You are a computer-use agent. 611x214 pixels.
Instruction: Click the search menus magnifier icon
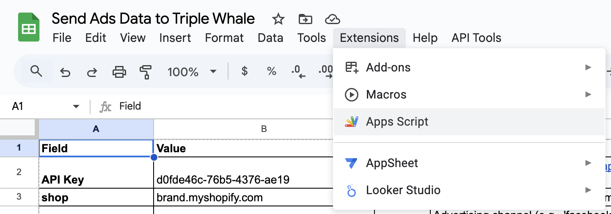point(37,71)
